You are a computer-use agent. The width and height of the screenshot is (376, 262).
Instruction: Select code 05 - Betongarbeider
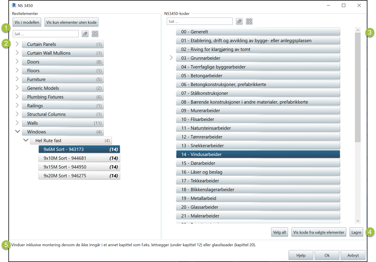click(258, 76)
